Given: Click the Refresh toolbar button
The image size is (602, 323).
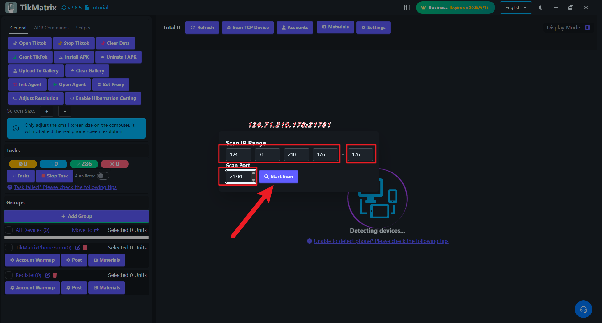Looking at the screenshot, I should (202, 28).
